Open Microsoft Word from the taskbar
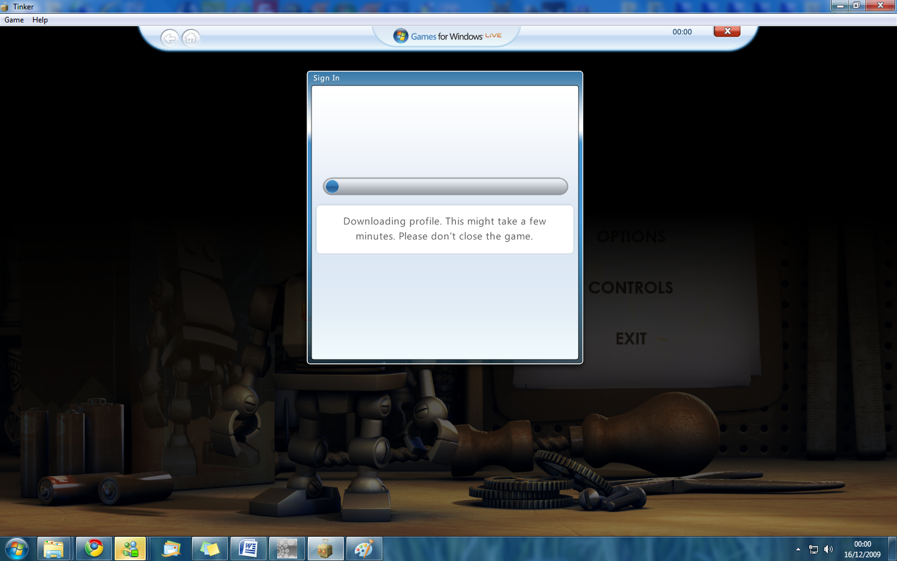 pos(249,549)
